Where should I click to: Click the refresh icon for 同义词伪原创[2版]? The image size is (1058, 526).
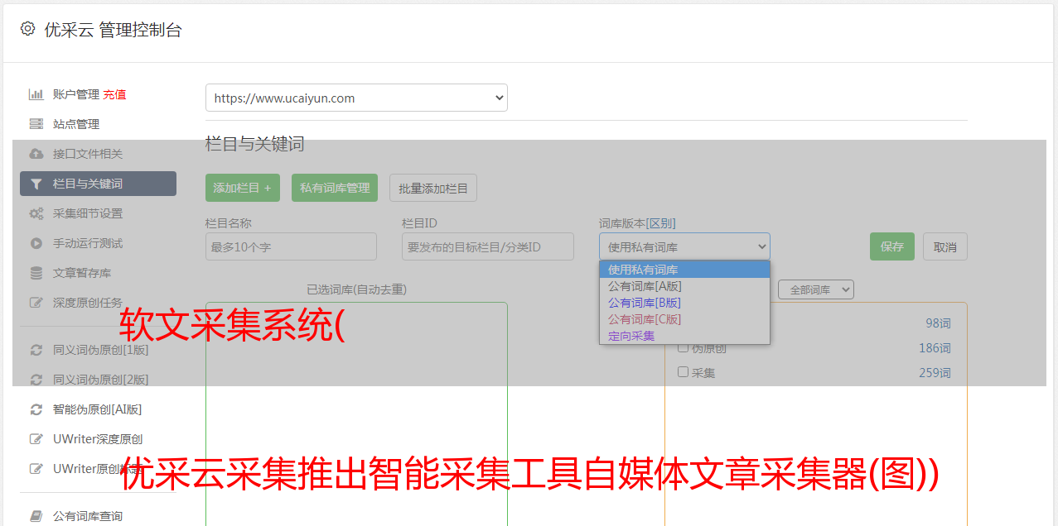click(x=36, y=380)
